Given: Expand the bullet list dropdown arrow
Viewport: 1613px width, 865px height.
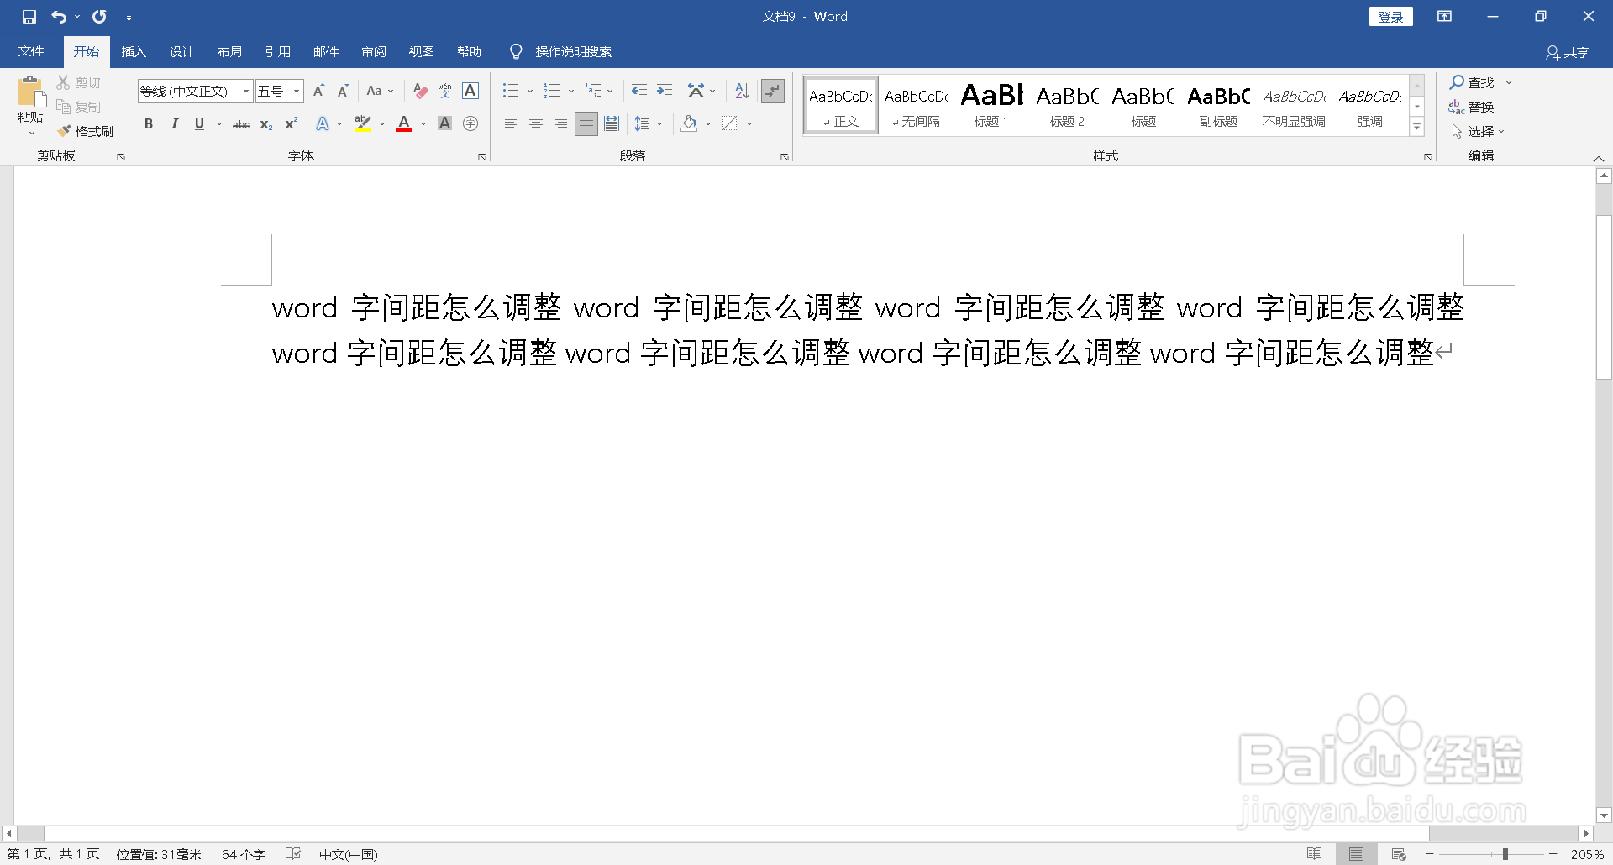Looking at the screenshot, I should (x=530, y=91).
